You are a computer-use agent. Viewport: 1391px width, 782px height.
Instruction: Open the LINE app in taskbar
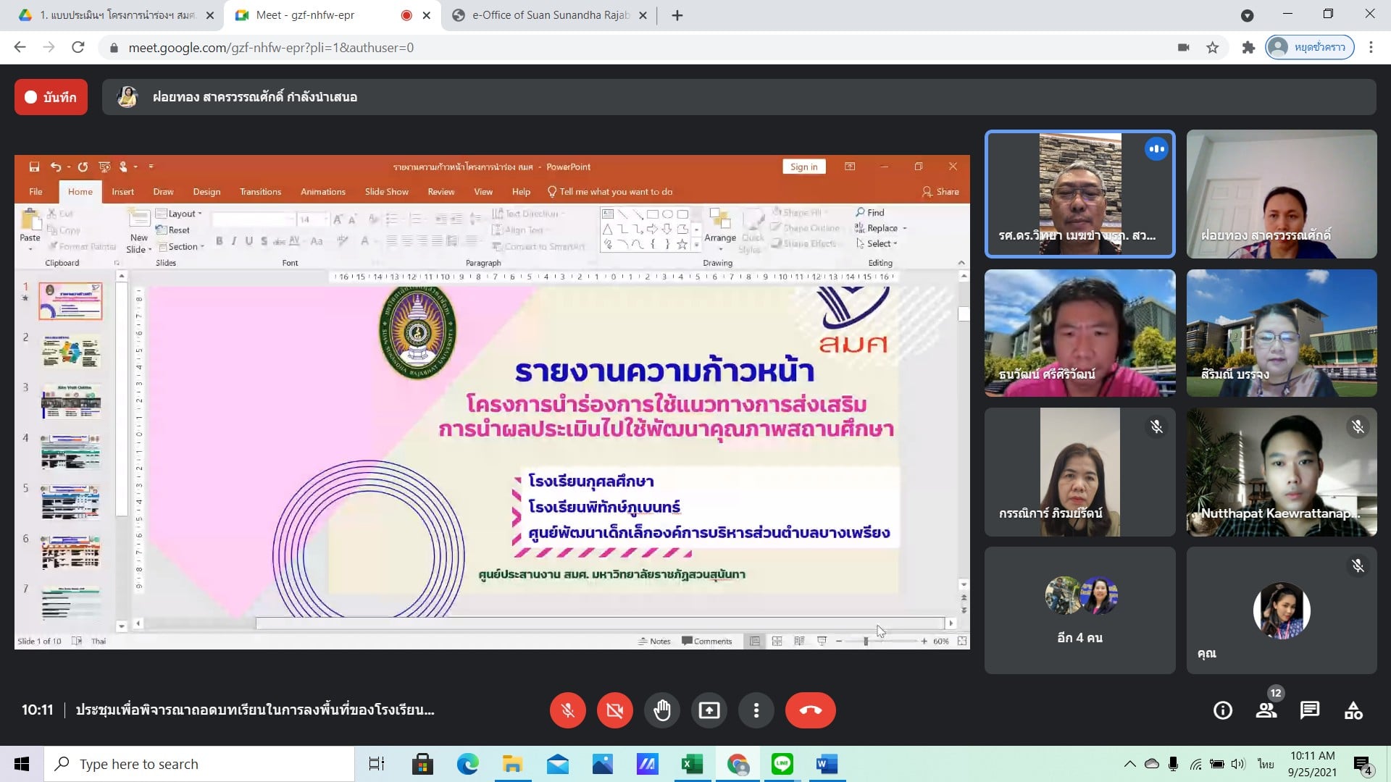782,764
